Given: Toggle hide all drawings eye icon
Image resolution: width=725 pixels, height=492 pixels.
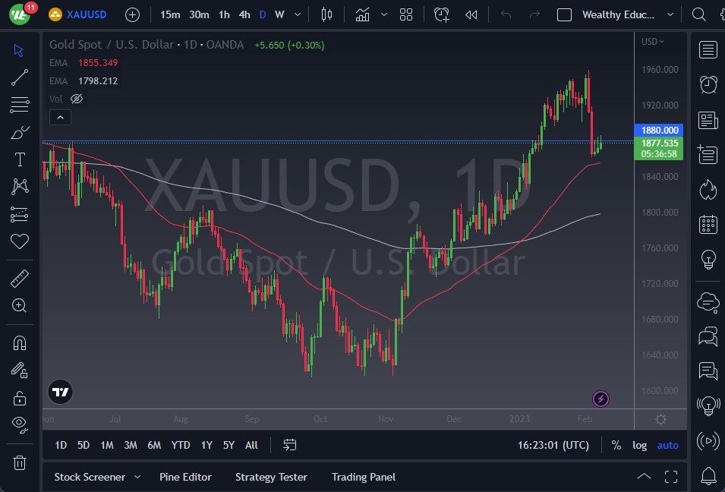Looking at the screenshot, I should (x=19, y=424).
